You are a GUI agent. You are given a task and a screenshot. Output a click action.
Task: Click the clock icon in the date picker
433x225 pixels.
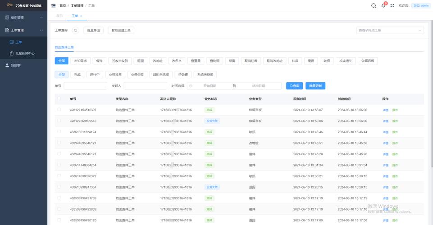191,86
